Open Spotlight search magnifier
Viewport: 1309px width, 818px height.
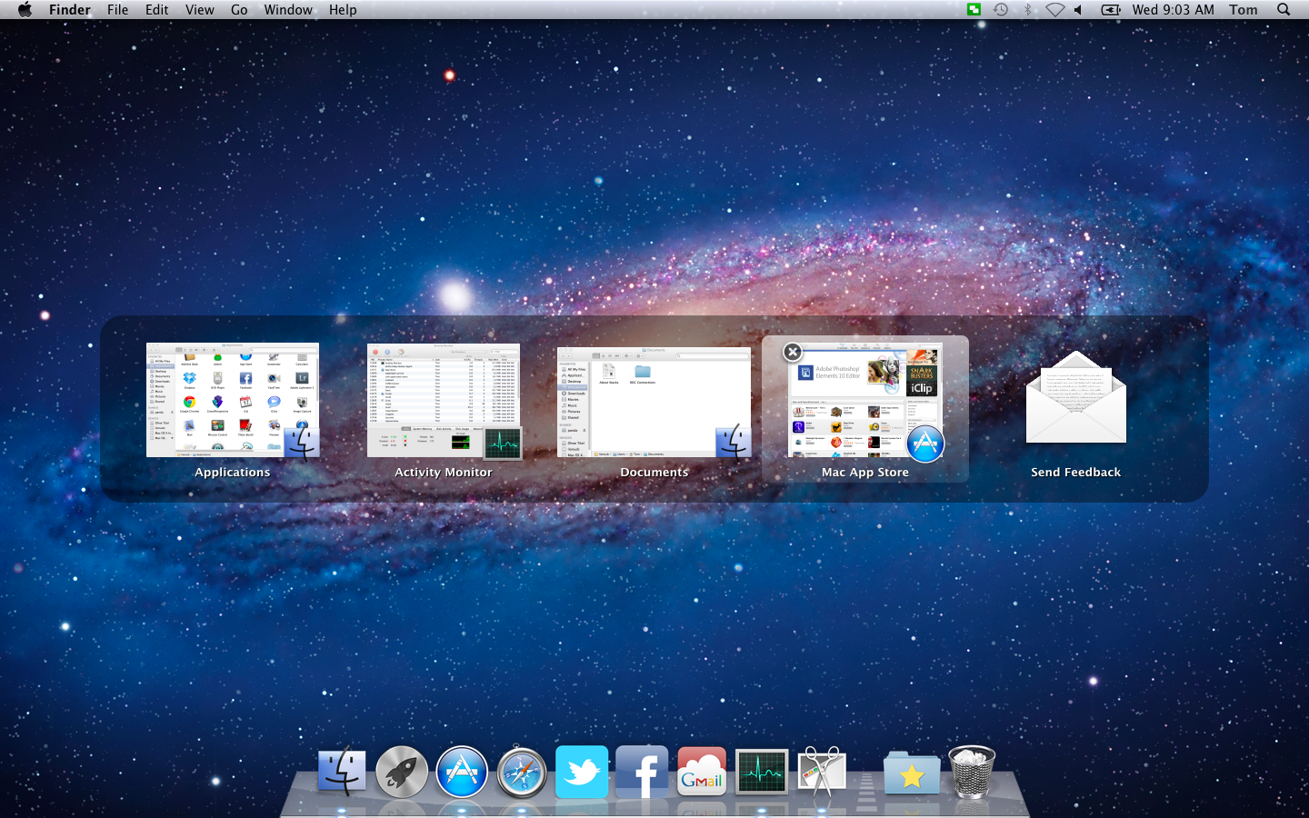(1284, 10)
